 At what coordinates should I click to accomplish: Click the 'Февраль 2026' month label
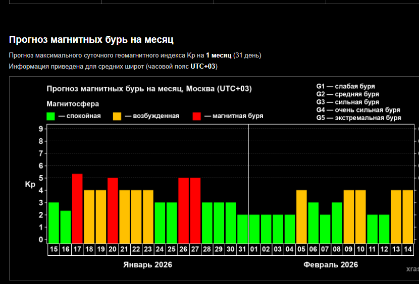click(331, 265)
